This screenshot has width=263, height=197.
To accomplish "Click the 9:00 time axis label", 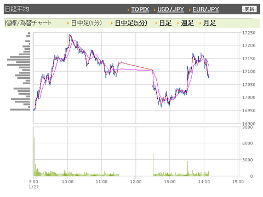I will click(33, 182).
